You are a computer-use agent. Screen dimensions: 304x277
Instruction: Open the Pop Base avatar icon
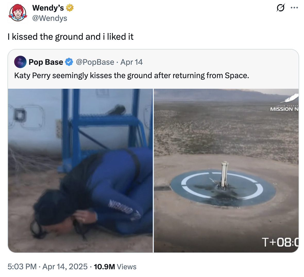tap(20, 62)
